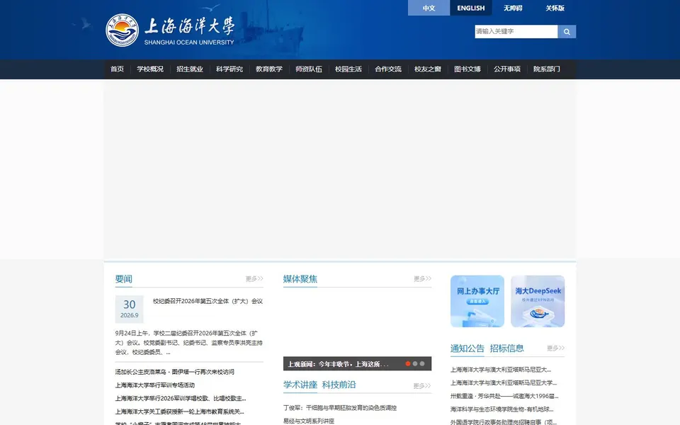Open notice 卅载重逢·芳华共赴 海大1996届
Screen dimensions: 680x425
coord(504,396)
